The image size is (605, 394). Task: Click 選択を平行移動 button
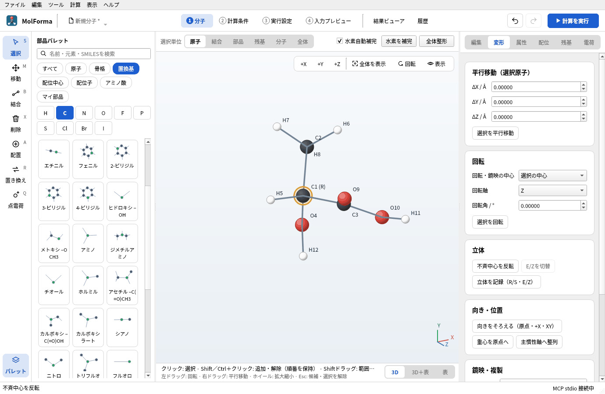495,133
